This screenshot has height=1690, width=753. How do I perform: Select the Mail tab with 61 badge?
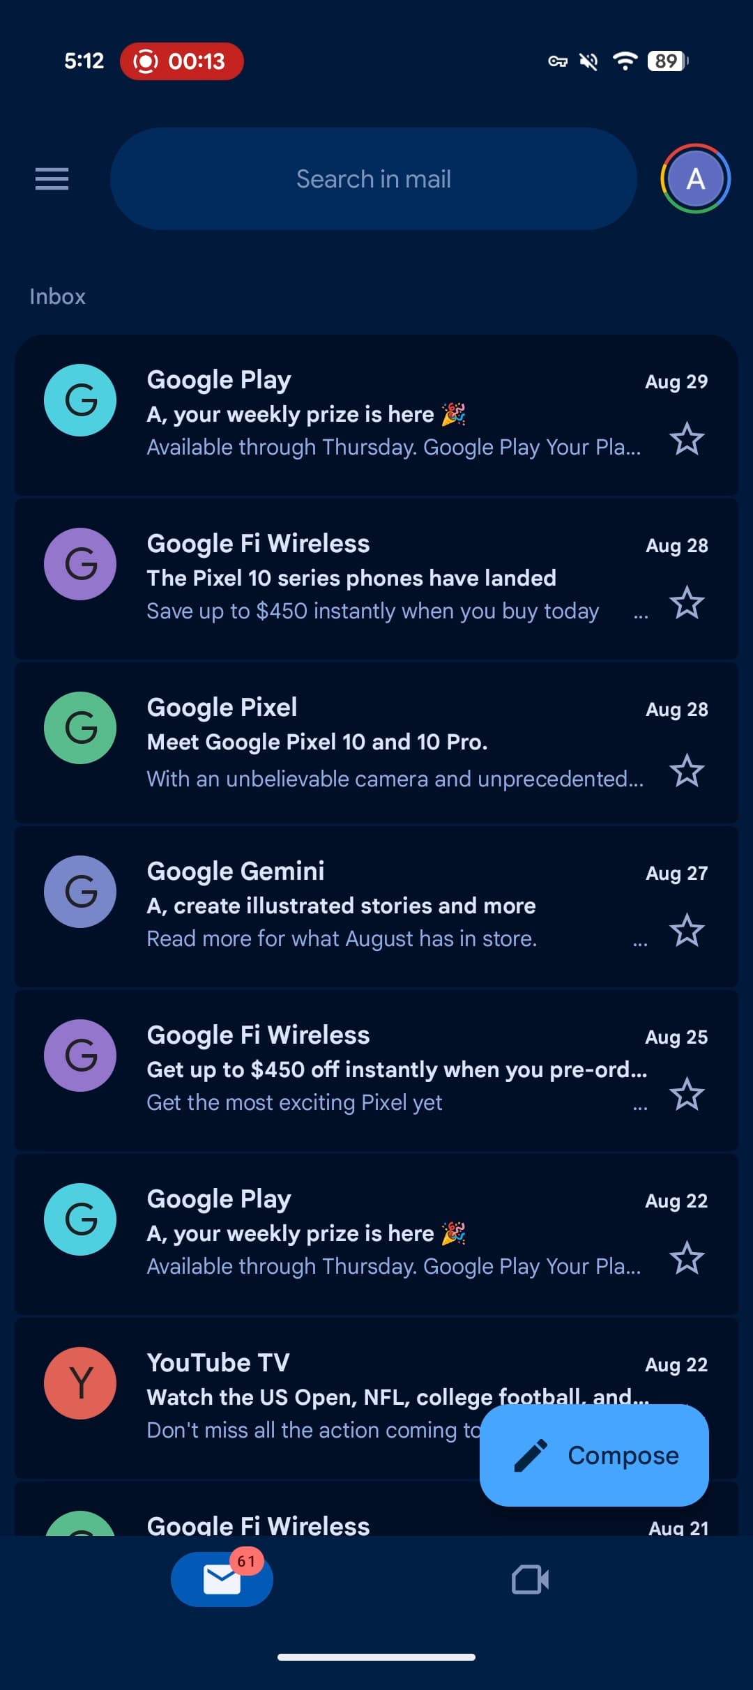click(x=222, y=1579)
